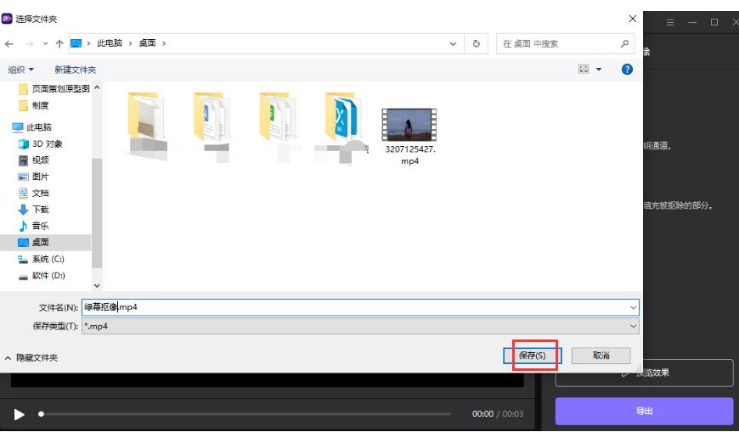The width and height of the screenshot is (739, 432).
Task: Open 图片 in sidebar
Action: click(x=34, y=177)
